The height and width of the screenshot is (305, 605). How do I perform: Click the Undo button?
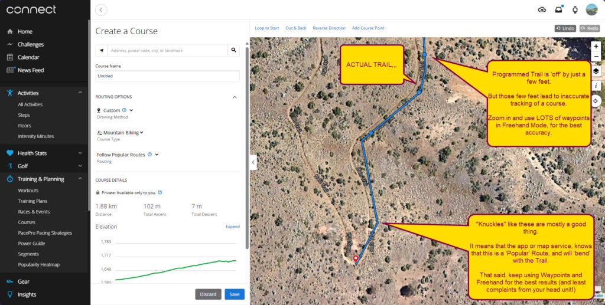(x=565, y=28)
